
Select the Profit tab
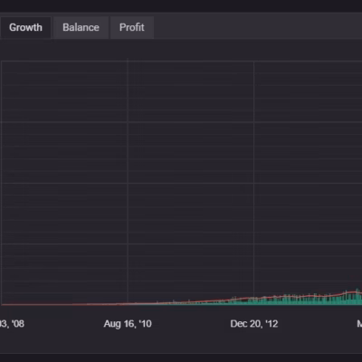click(x=132, y=27)
